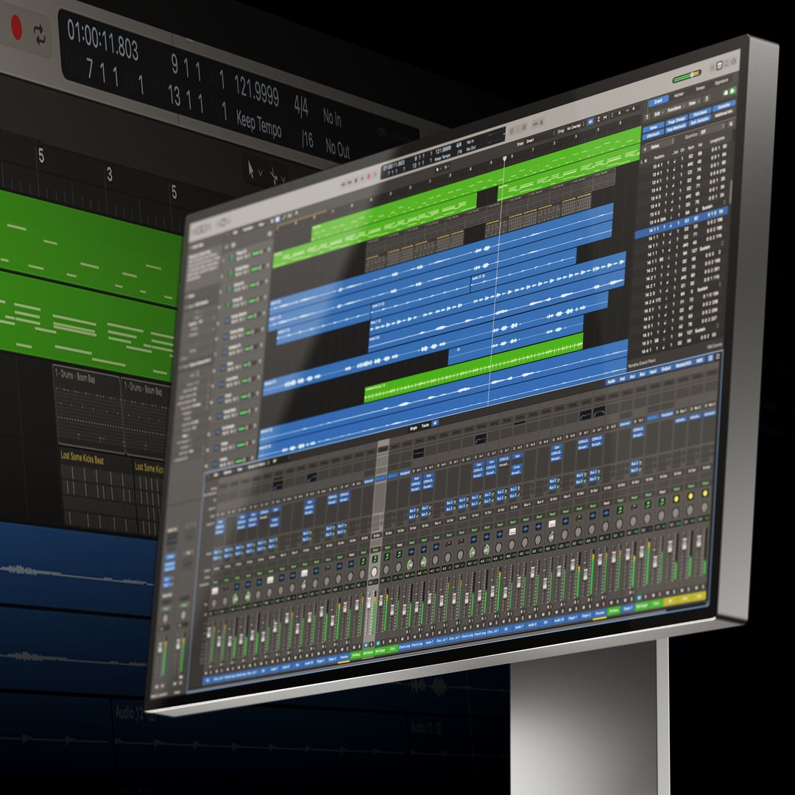Open the Keep Tempo mode dropdown
The image size is (795, 795).
pos(258,124)
